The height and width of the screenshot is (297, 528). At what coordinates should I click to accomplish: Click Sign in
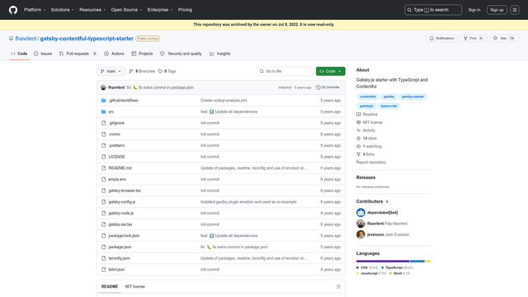click(474, 10)
